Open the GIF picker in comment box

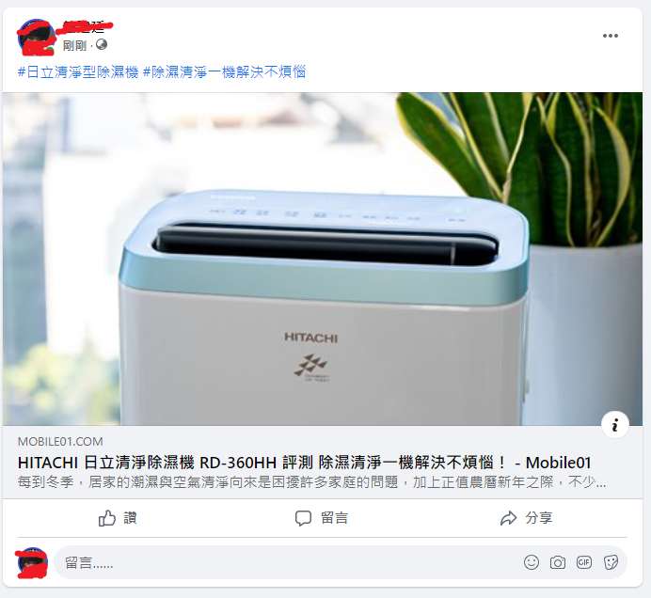tap(584, 562)
